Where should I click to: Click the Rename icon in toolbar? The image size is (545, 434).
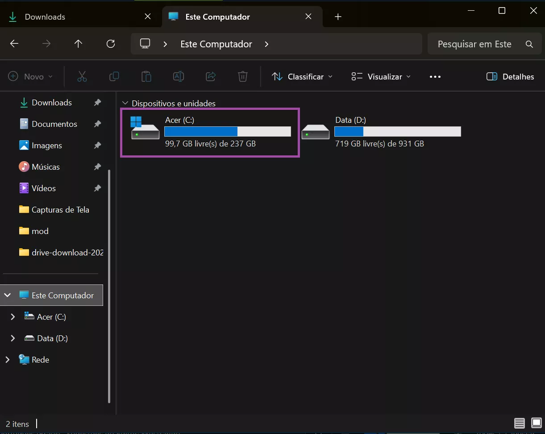[x=179, y=77]
